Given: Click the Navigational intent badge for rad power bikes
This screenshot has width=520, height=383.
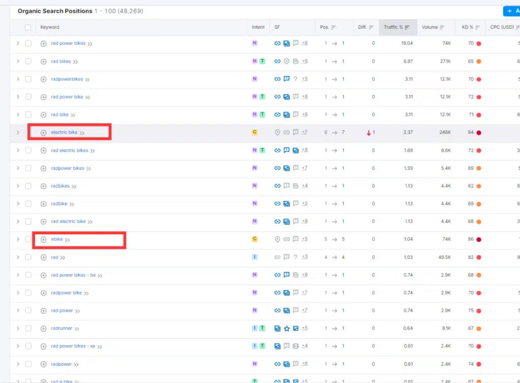Looking at the screenshot, I should tap(255, 43).
